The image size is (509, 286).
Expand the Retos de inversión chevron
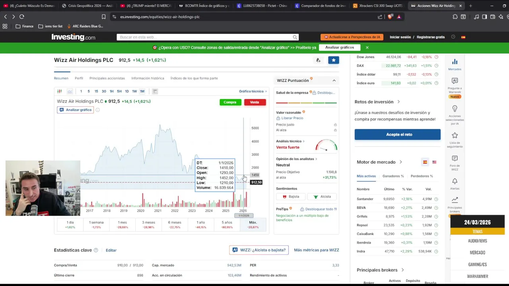(x=398, y=102)
